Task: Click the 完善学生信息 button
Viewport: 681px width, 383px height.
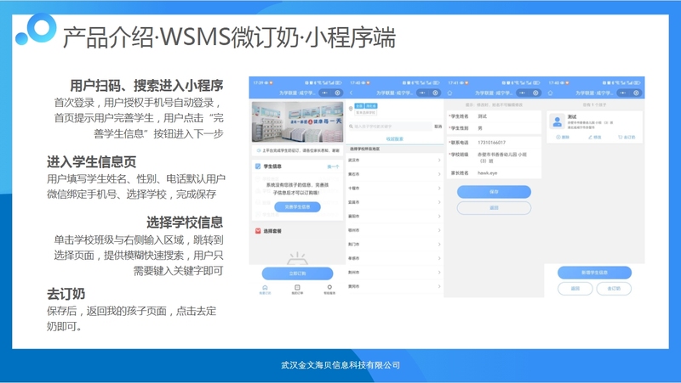Action: click(297, 207)
